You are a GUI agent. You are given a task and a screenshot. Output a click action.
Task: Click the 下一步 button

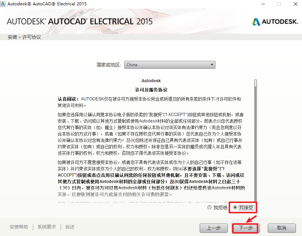coord(246,228)
